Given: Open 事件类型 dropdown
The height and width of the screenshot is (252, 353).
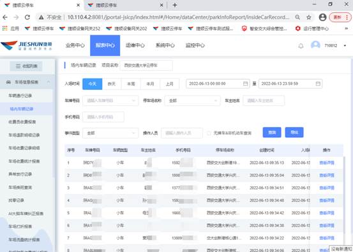Looking at the screenshot, I should coord(110,133).
